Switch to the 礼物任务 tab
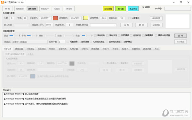Screen dimensions: 192x120 [x=7, y=49]
